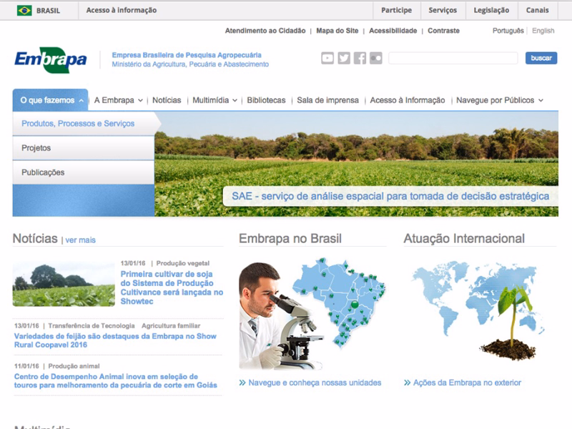Switch language to Português

(x=508, y=31)
